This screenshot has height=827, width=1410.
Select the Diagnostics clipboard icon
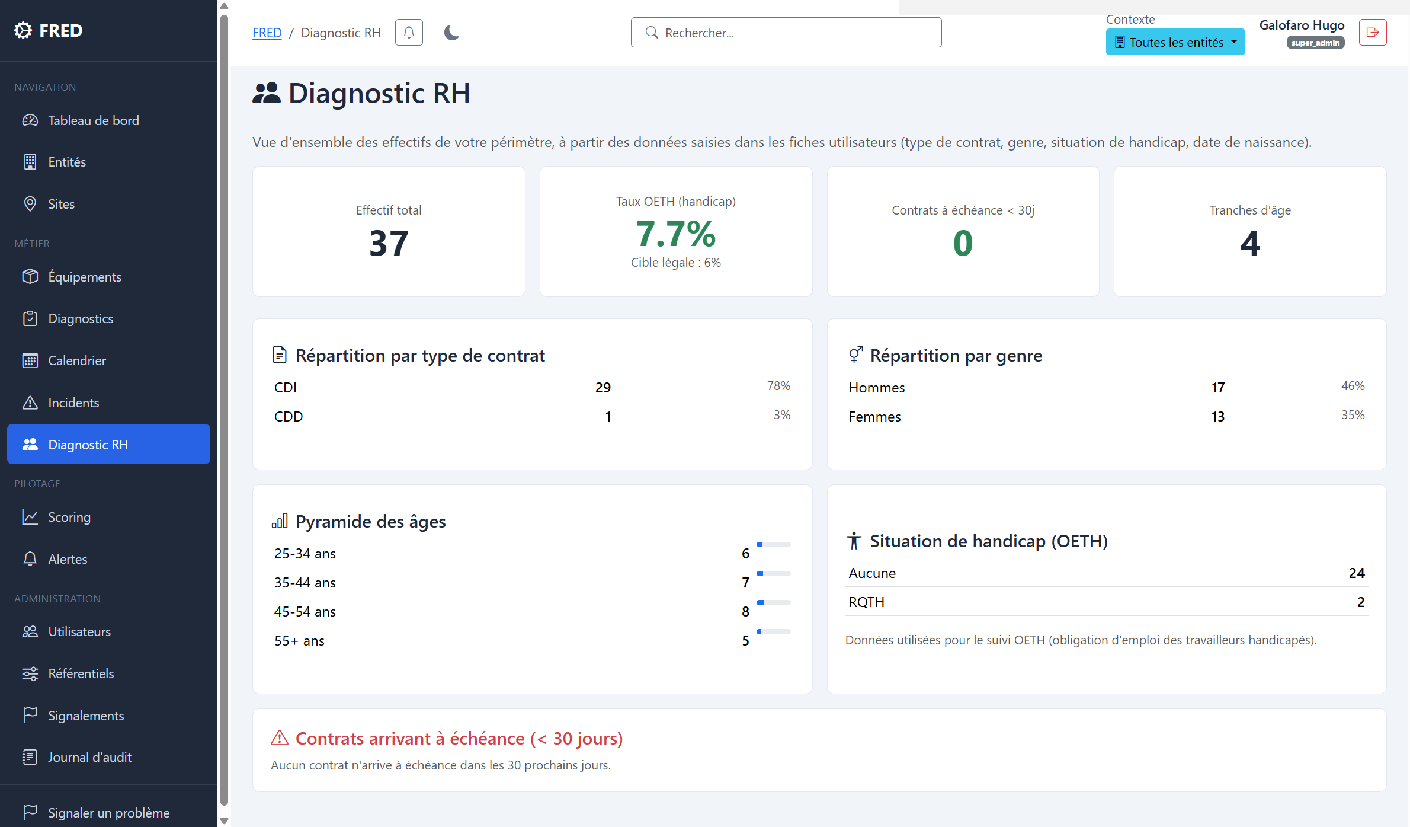[x=30, y=318]
